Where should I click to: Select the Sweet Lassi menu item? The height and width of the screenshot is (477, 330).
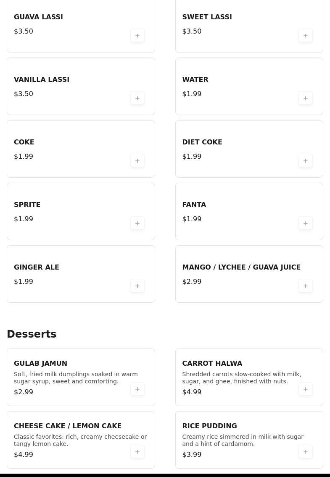[249, 24]
